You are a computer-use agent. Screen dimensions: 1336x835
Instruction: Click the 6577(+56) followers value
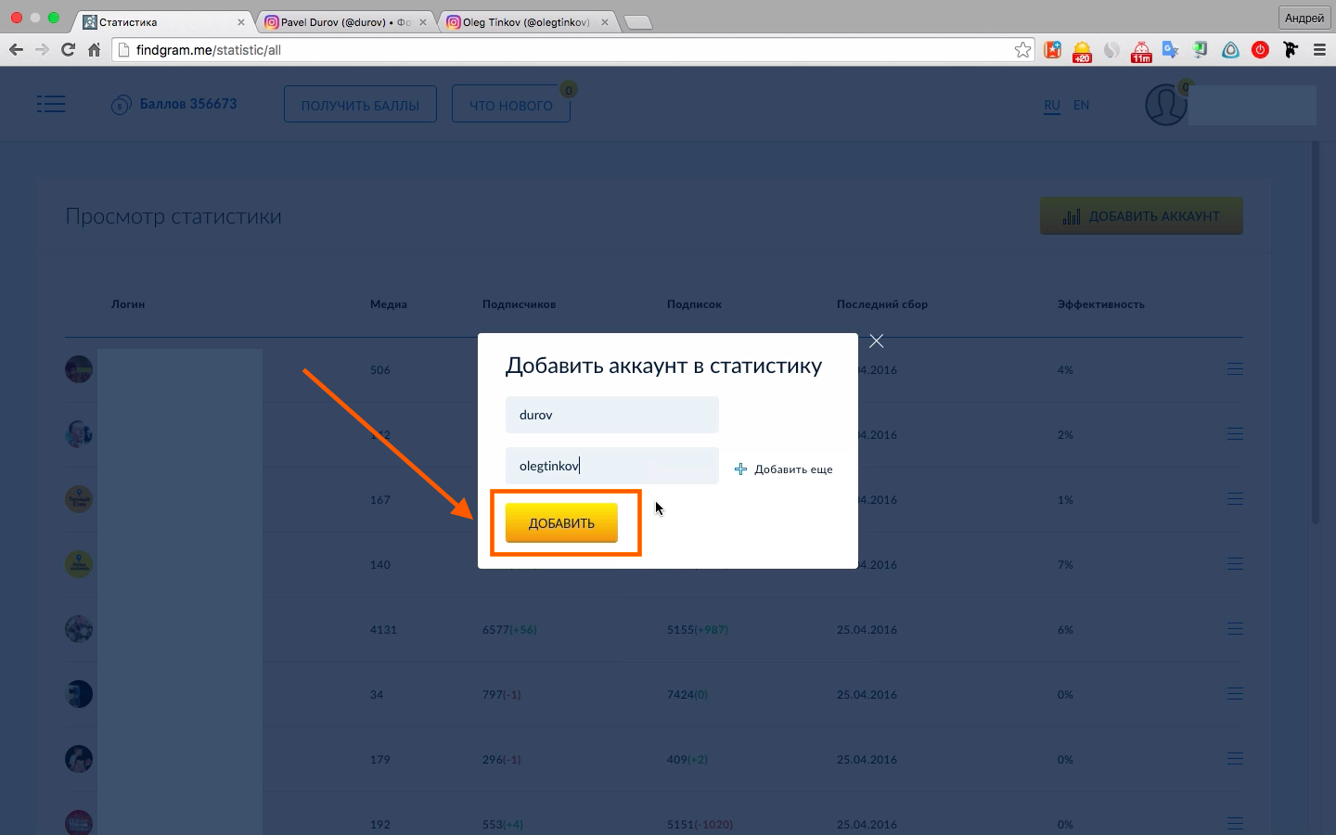pyautogui.click(x=509, y=630)
